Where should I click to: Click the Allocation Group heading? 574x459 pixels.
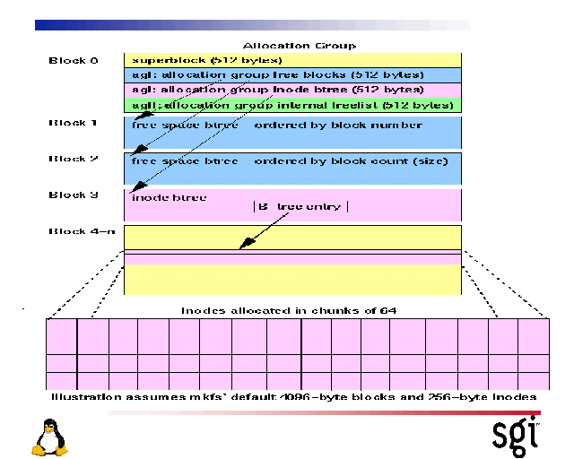tap(299, 46)
